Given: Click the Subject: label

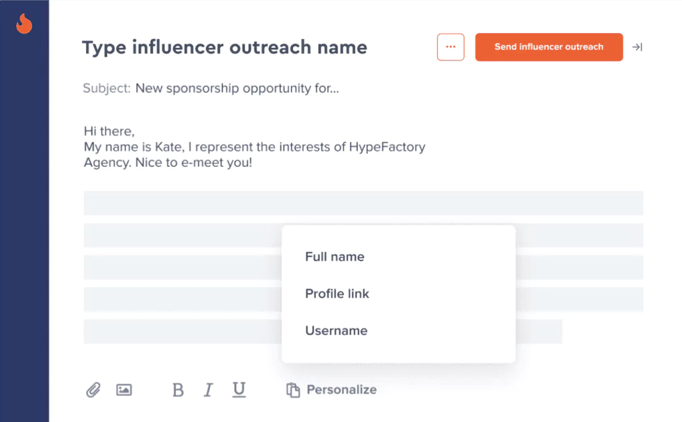Looking at the screenshot, I should [106, 88].
